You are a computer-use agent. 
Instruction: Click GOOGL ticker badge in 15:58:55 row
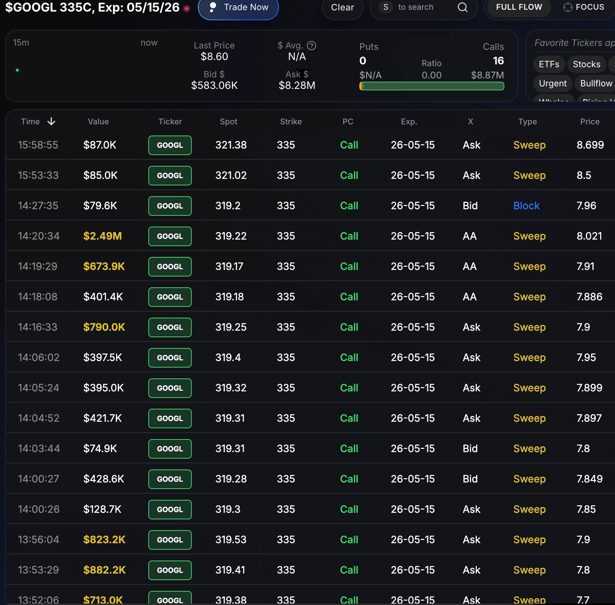[x=170, y=145]
